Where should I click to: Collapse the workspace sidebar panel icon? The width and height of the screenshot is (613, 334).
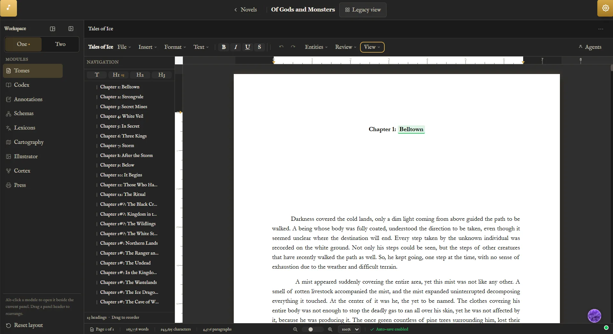[x=71, y=29]
